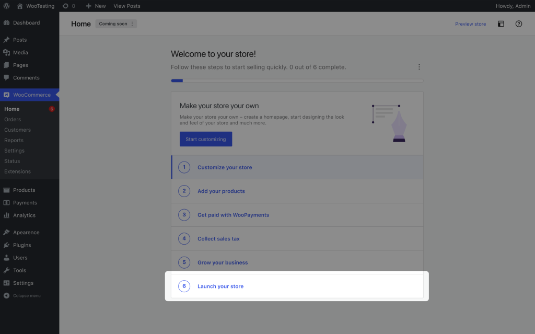The width and height of the screenshot is (535, 334).
Task: Open the Launch your store step
Action: coord(220,286)
